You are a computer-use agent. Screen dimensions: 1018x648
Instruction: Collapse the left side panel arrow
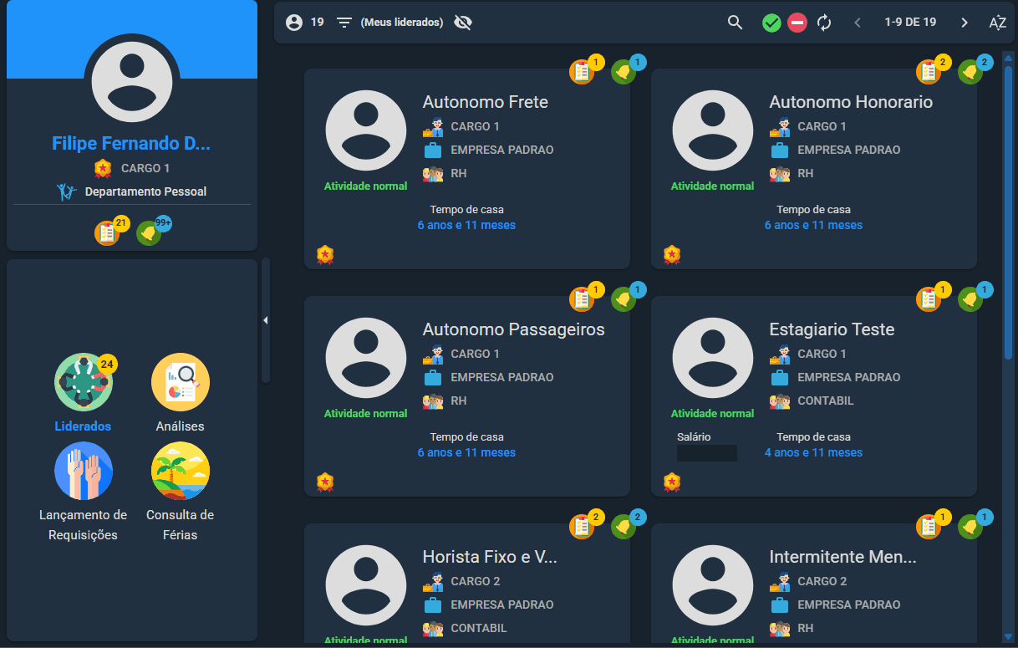point(265,320)
